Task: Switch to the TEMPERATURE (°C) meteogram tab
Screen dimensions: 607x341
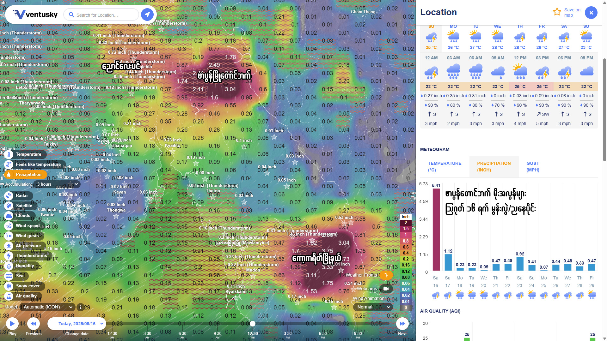Action: [445, 166]
